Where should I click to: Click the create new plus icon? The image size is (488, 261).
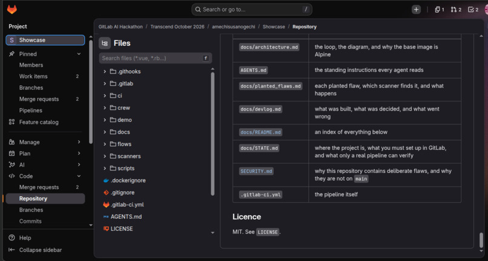[x=416, y=10]
